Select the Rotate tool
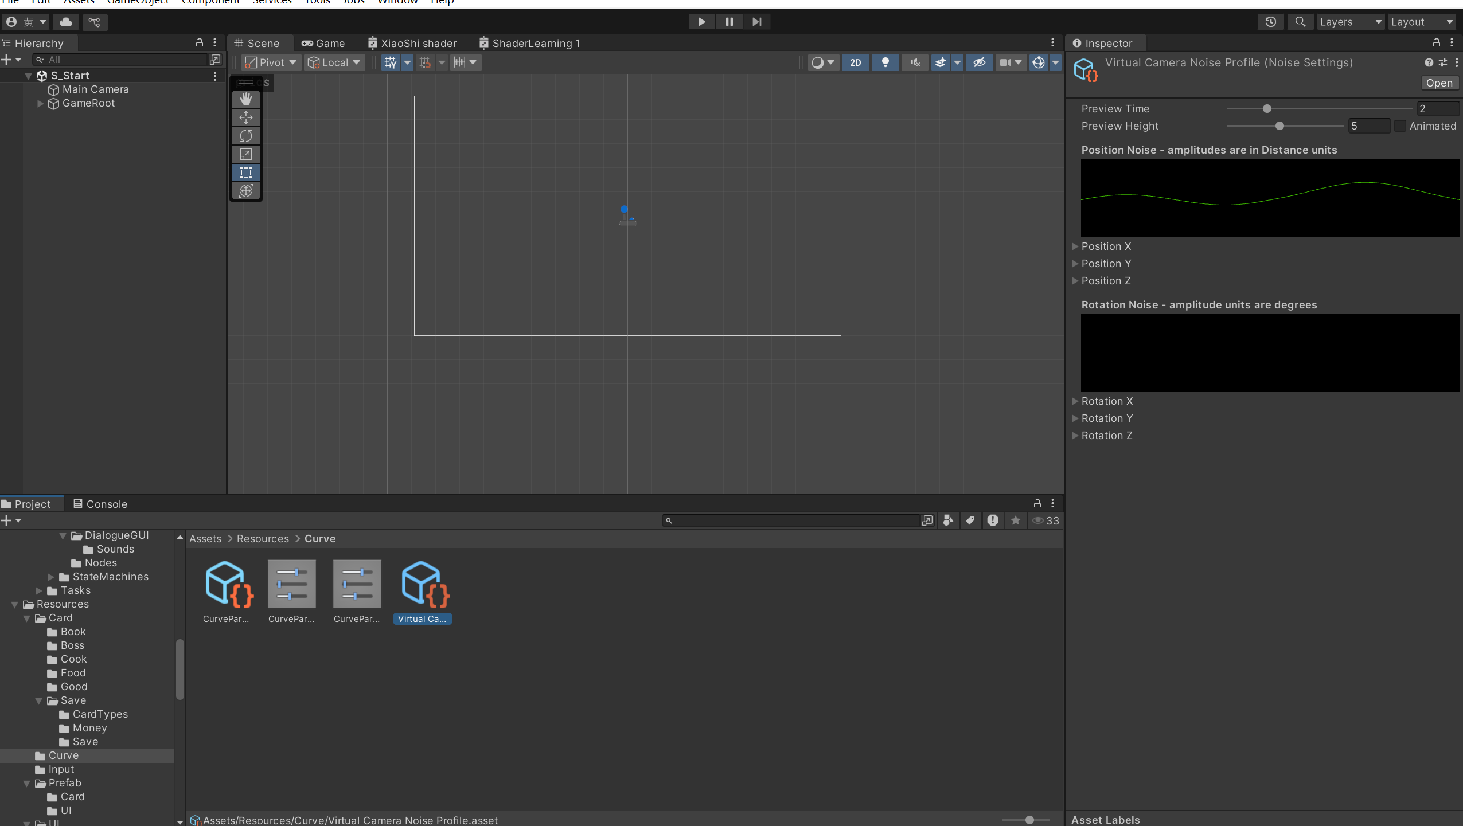The height and width of the screenshot is (826, 1463). 245,136
